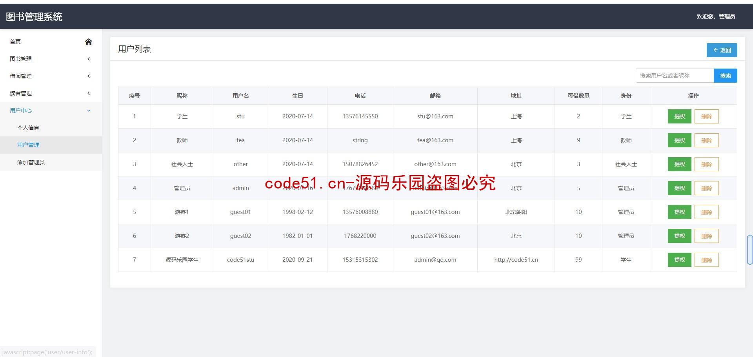753x357 pixels.
Task: Focus the 搜索用户名或者昵称 search field
Action: click(x=675, y=76)
